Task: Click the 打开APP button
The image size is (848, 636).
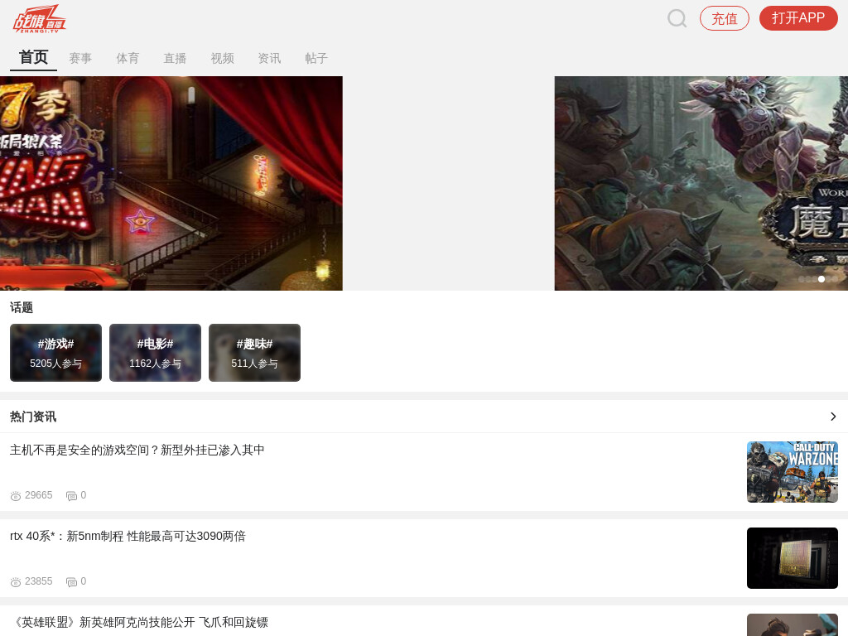Action: tap(798, 18)
